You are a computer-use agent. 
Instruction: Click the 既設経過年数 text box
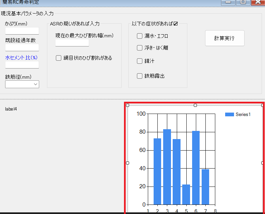click(x=22, y=47)
